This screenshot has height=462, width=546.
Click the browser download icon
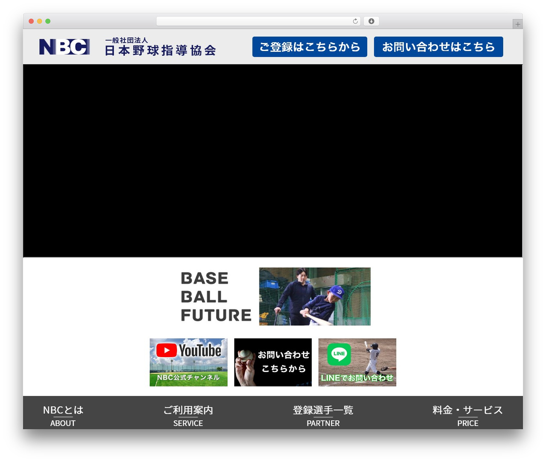click(372, 21)
